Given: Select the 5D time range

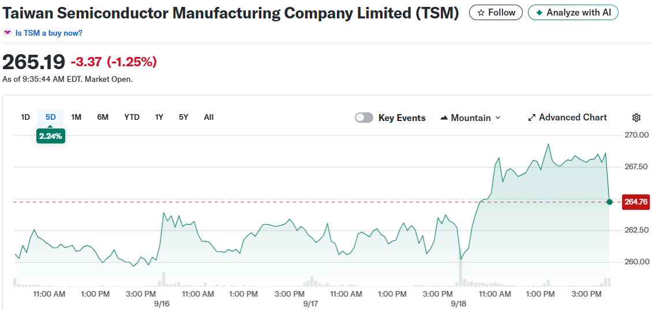Looking at the screenshot, I should (50, 118).
